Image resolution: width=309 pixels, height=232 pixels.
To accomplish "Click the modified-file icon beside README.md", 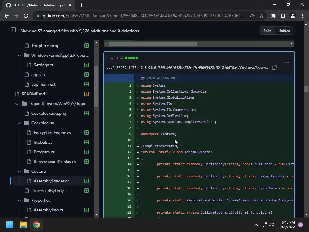I will (x=87, y=94).
